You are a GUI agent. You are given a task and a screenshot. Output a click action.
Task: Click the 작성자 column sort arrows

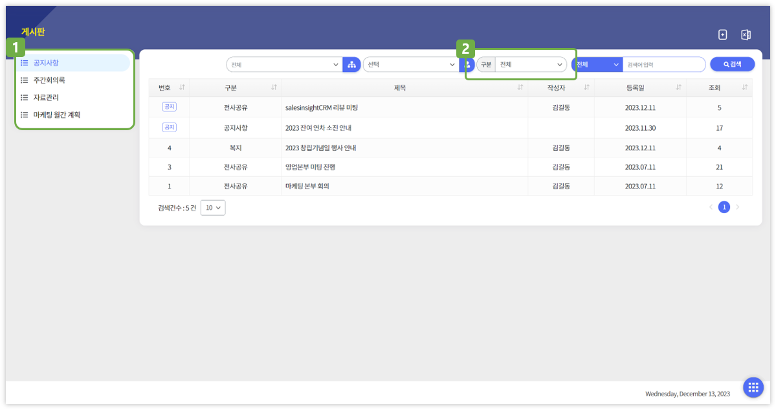tap(586, 87)
